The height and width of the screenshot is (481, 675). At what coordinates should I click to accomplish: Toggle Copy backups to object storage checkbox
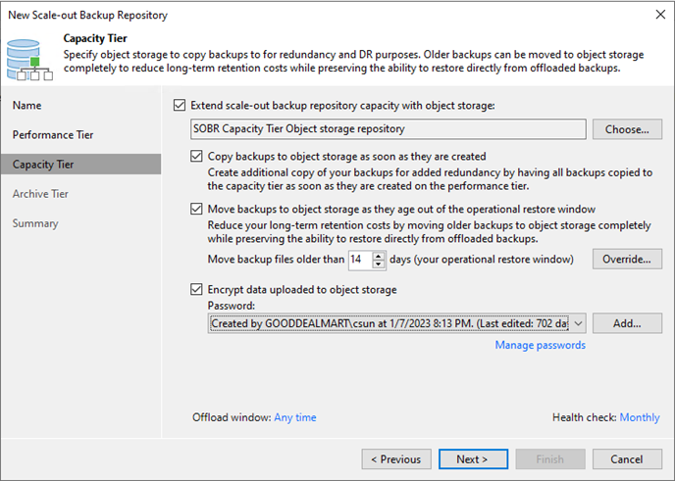tap(196, 156)
